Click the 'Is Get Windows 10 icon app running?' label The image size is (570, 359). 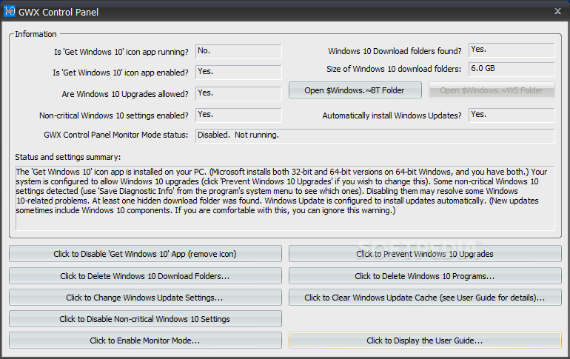121,52
